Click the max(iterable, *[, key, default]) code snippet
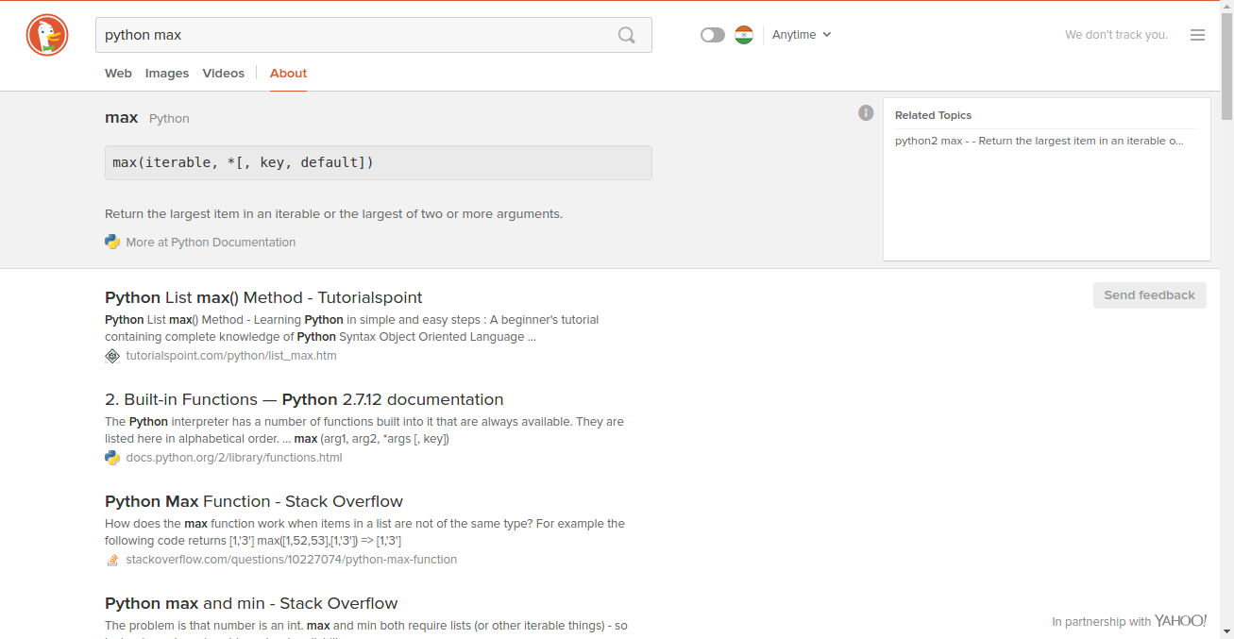Viewport: 1234px width, 639px height. [x=379, y=162]
